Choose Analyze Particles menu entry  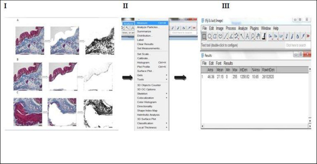152,27
